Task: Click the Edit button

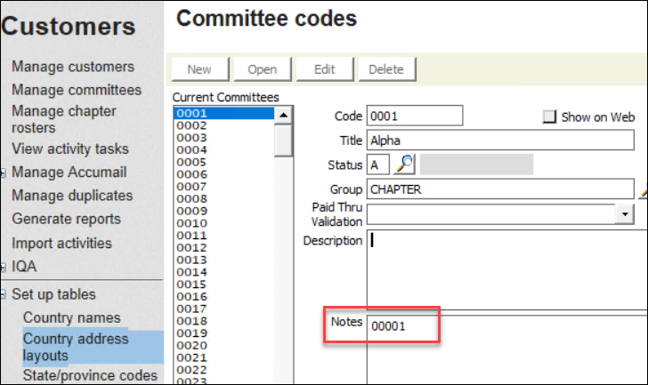Action: [323, 69]
